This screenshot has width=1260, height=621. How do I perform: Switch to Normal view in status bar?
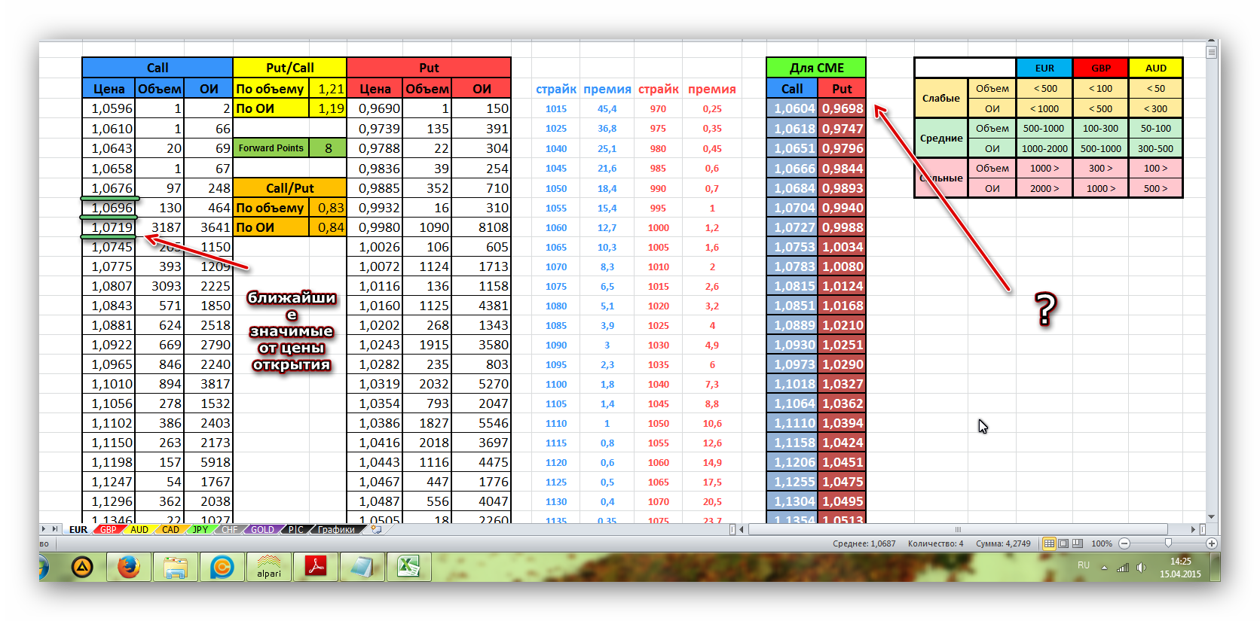pyautogui.click(x=1049, y=543)
